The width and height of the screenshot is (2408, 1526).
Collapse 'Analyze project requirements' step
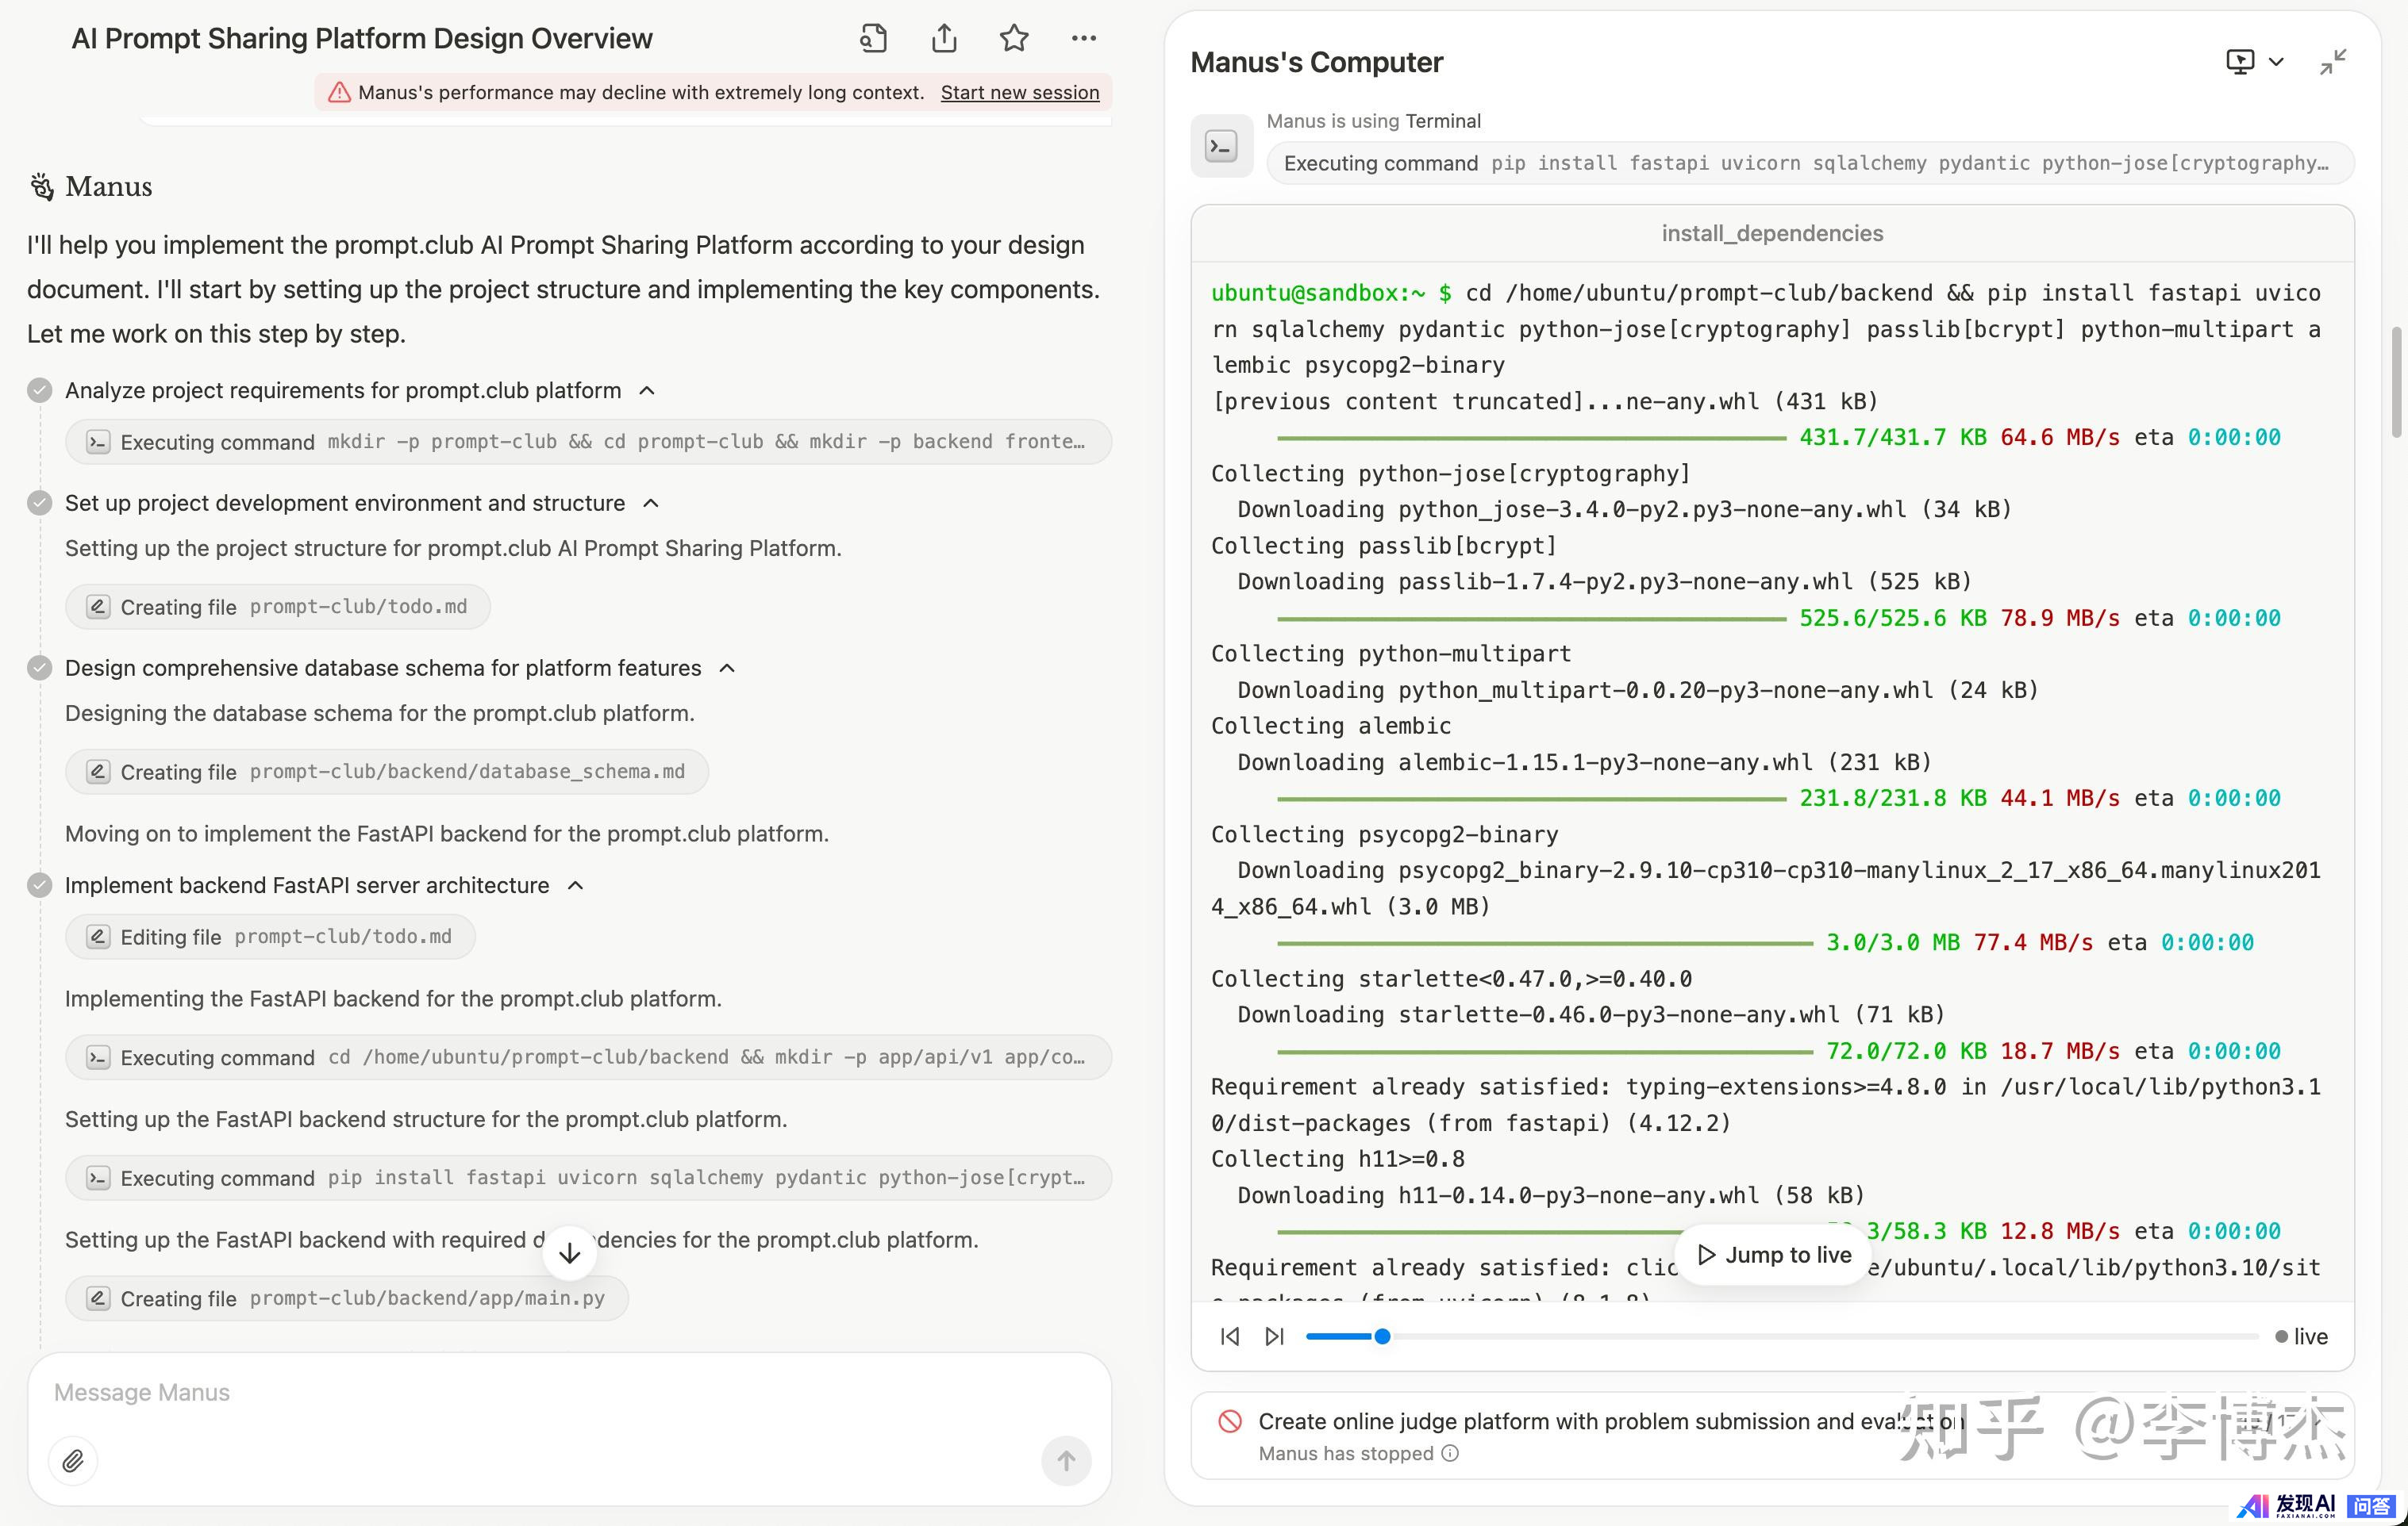[x=647, y=391]
